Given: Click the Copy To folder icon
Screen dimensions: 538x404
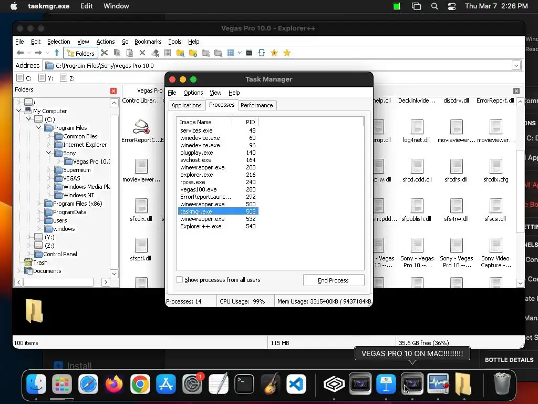Looking at the screenshot, I should [205, 53].
